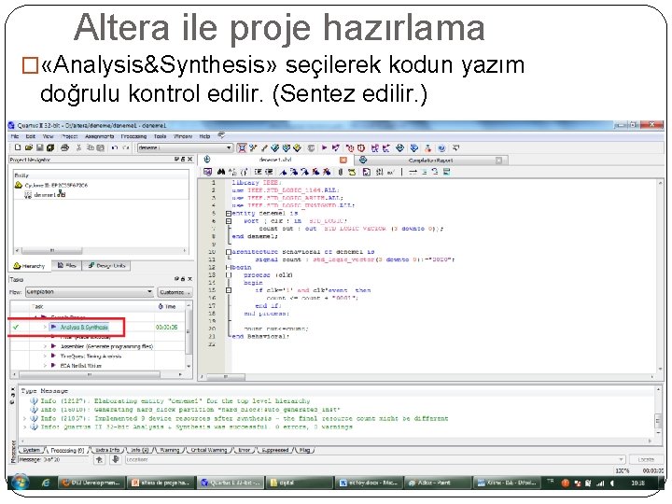The height and width of the screenshot is (504, 672).
Task: Select the Suppressed messages tab
Action: [x=274, y=450]
